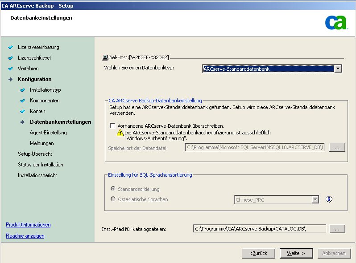
Task: Select the Ostasiatische Sprachen radio button
Action: point(113,199)
